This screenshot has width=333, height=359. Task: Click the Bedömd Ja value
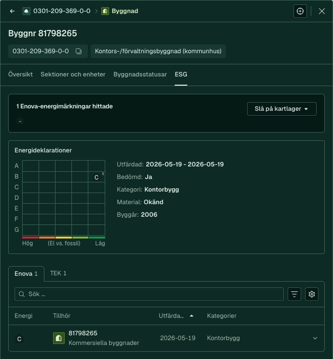[149, 177]
